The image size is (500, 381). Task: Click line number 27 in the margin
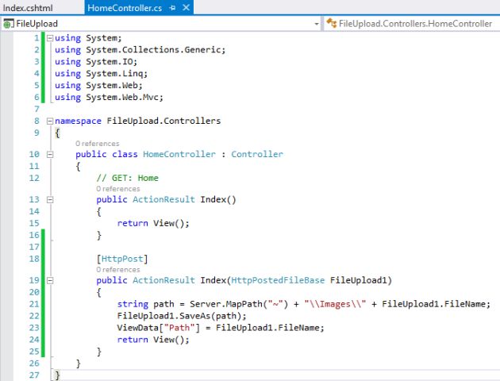pyautogui.click(x=34, y=375)
